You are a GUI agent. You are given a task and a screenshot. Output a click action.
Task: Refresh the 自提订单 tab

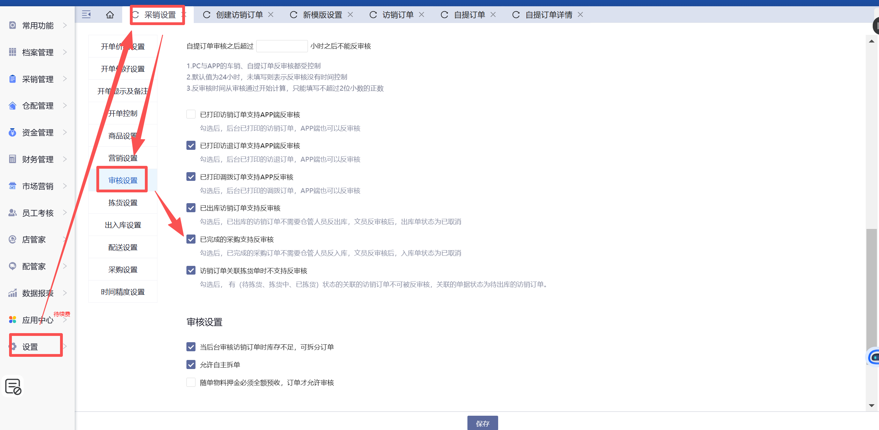(444, 15)
